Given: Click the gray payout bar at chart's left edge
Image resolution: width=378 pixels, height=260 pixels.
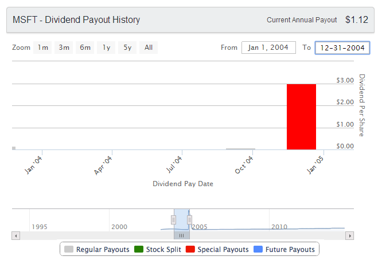Looking at the screenshot, I should (14, 148).
